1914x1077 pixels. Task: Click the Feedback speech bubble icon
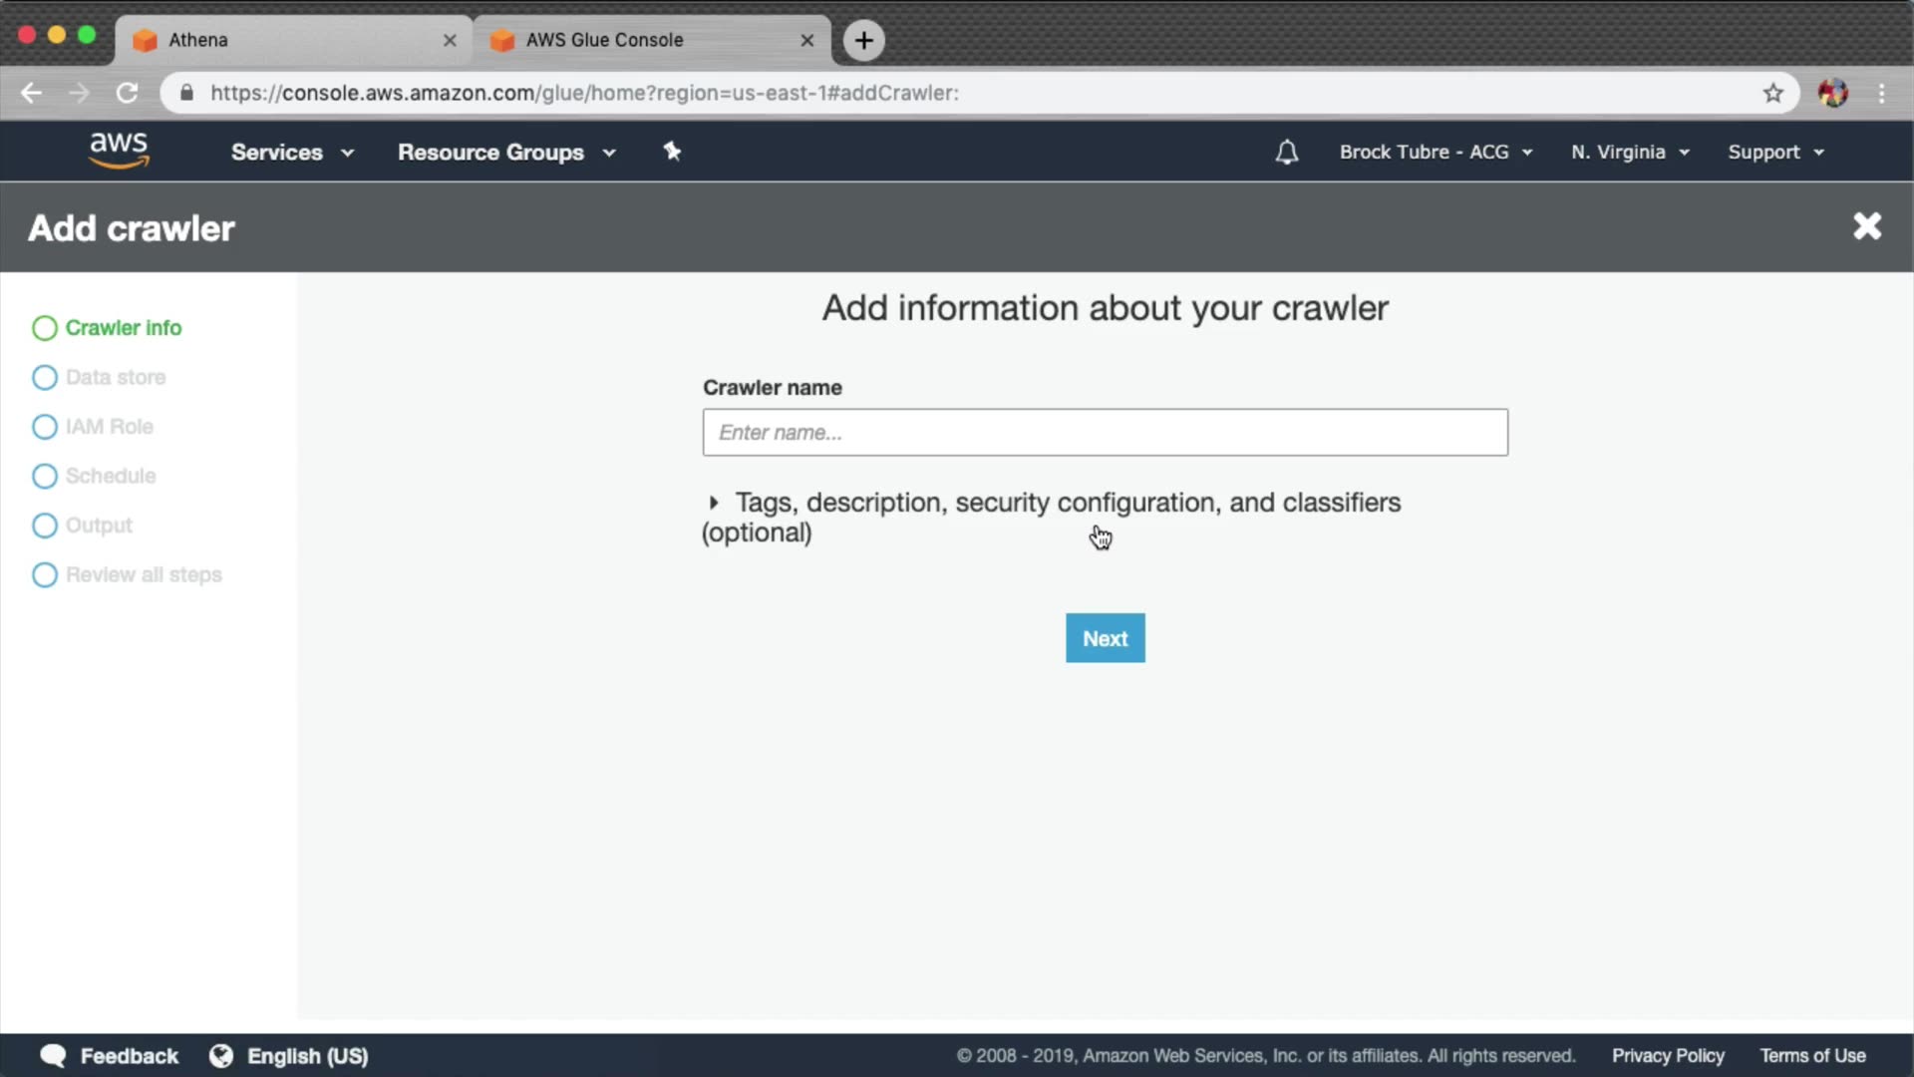click(53, 1055)
